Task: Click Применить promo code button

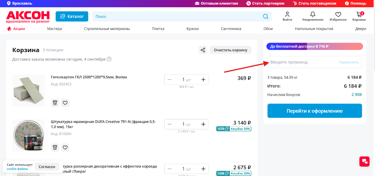Action: pyautogui.click(x=349, y=62)
